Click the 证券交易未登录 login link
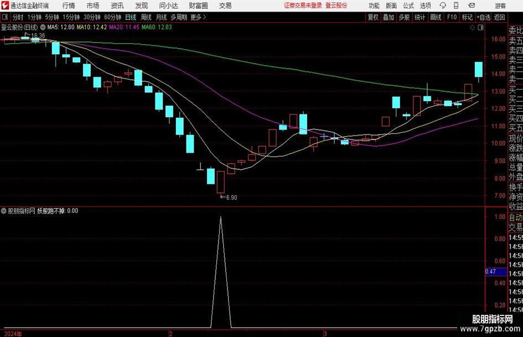 tap(303, 6)
